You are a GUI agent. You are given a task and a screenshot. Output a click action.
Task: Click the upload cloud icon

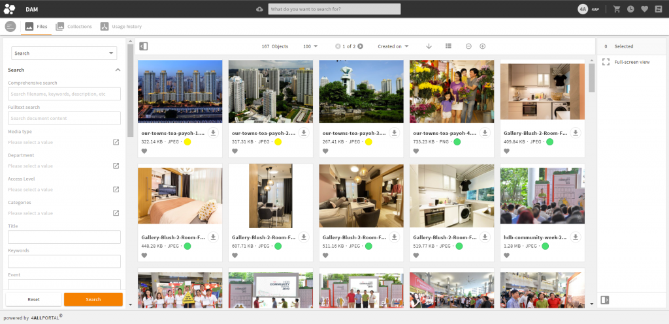259,9
